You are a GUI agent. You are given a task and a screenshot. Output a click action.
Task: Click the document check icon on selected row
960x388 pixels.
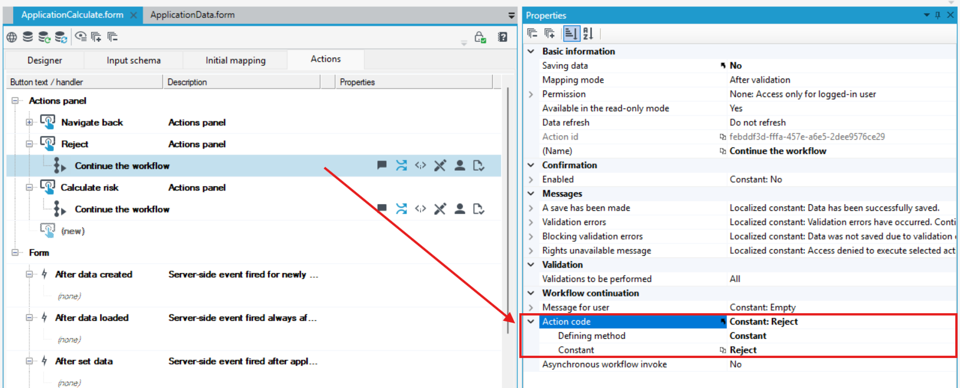click(x=479, y=165)
